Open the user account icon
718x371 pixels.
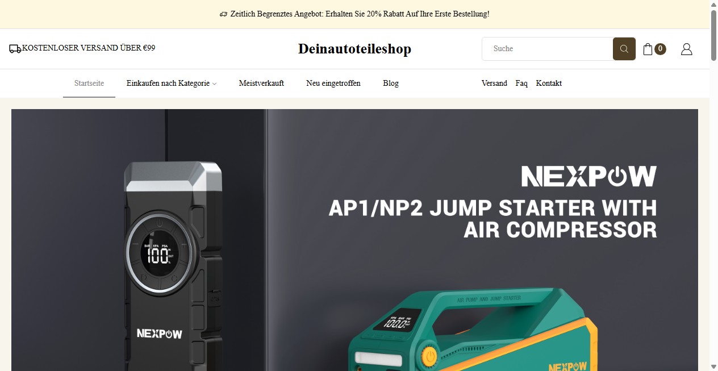tap(686, 49)
